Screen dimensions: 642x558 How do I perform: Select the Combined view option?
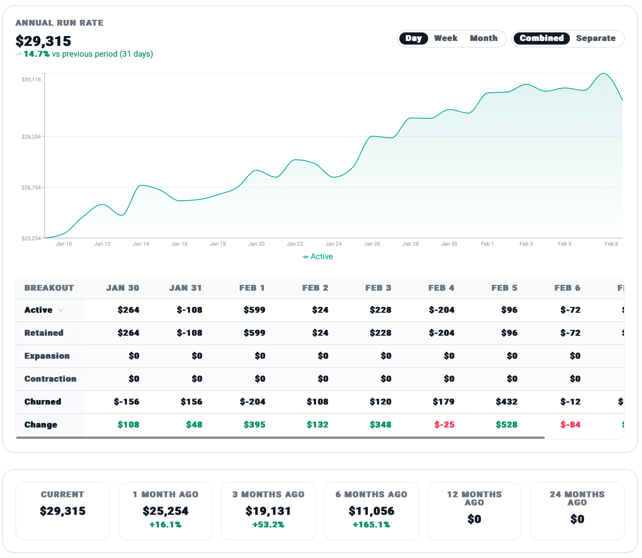(541, 38)
